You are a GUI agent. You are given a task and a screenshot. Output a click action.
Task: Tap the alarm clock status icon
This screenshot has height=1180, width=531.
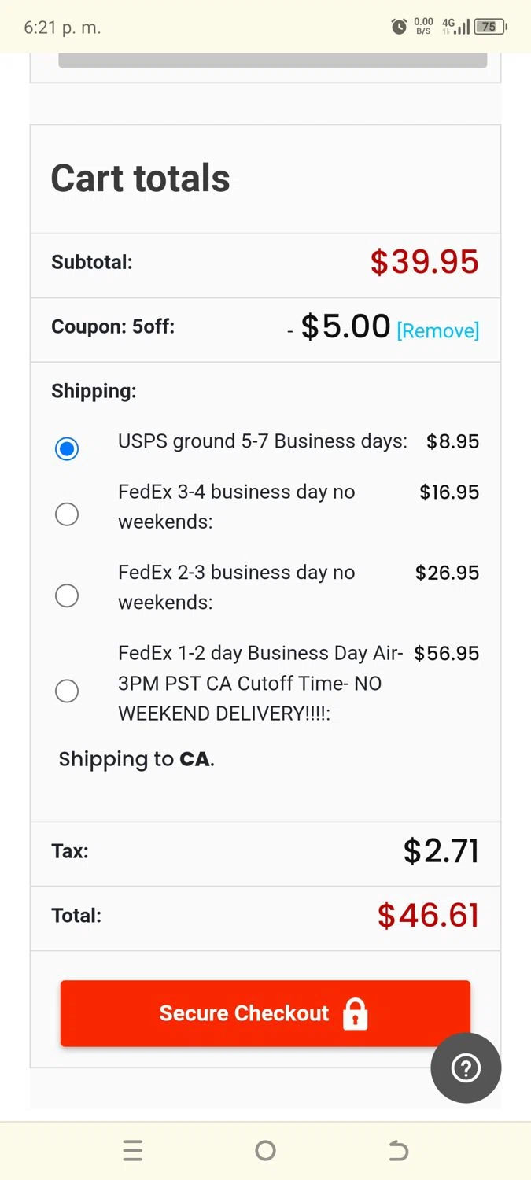pos(400,27)
